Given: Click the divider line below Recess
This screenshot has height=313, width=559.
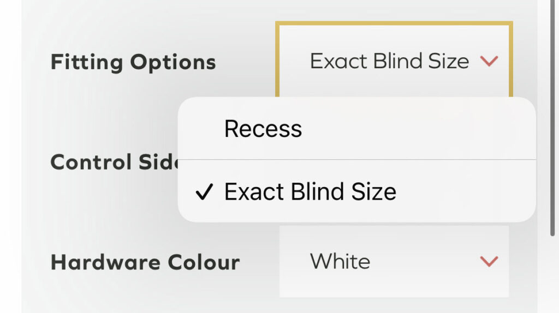Looking at the screenshot, I should [356, 160].
